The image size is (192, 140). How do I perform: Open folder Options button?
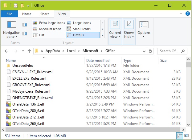tap(144, 30)
